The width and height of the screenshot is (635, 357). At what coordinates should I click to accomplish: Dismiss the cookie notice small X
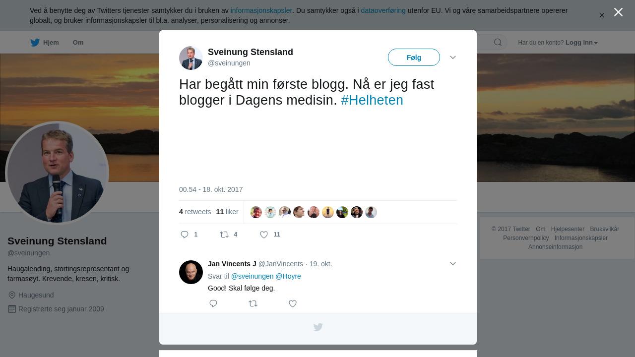[x=602, y=15]
